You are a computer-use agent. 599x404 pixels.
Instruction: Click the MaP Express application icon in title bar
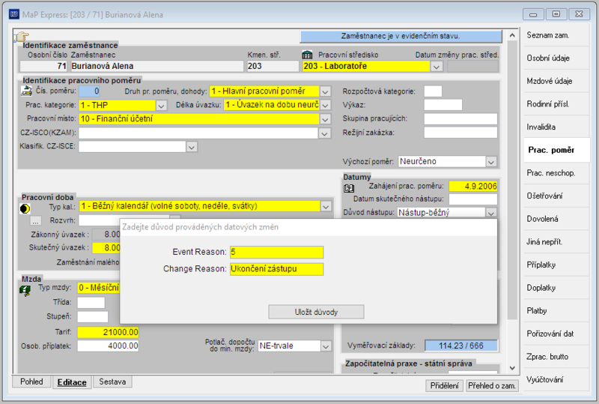(14, 14)
